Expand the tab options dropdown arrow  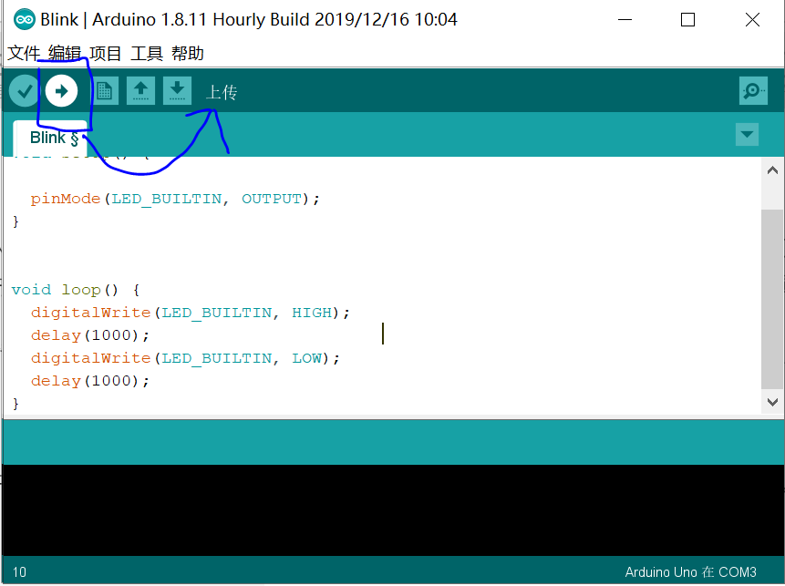747,135
